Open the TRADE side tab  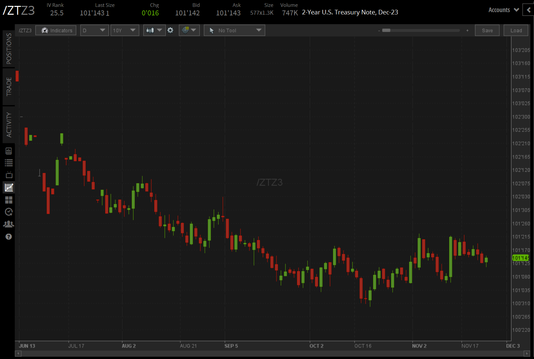point(9,87)
